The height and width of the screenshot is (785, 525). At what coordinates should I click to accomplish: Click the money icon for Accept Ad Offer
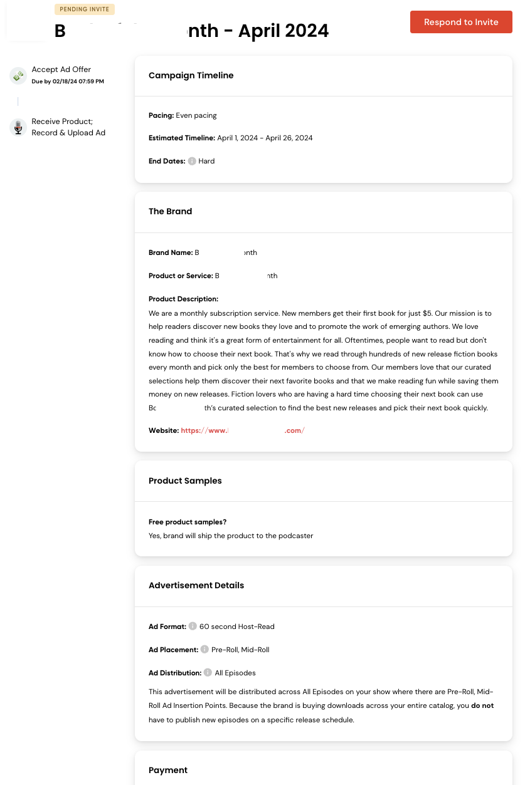click(18, 76)
